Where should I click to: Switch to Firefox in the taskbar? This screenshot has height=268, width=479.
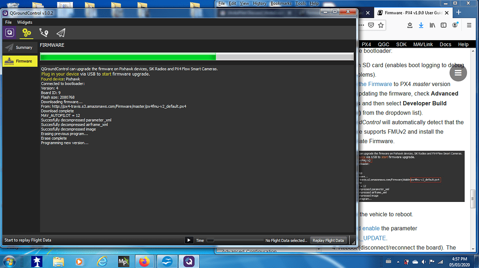coord(144,262)
